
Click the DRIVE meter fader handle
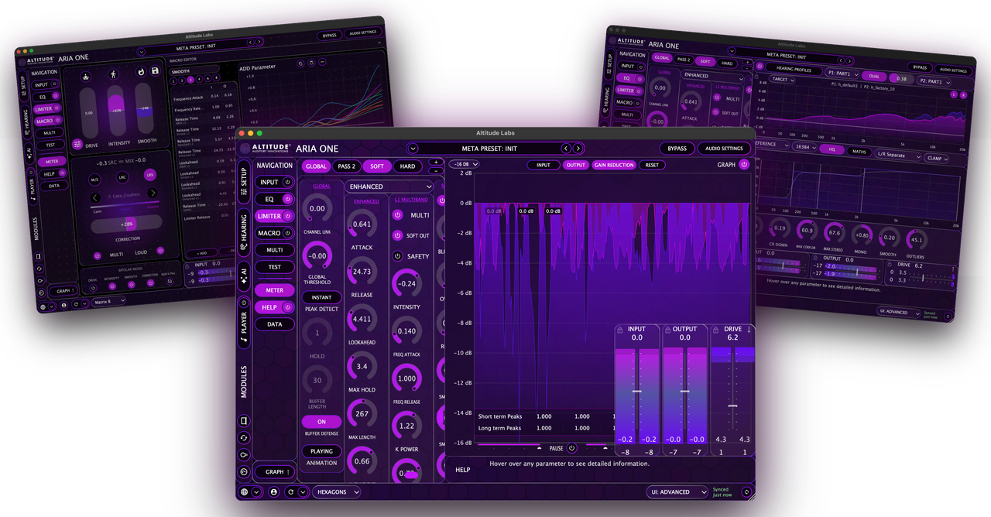point(732,406)
